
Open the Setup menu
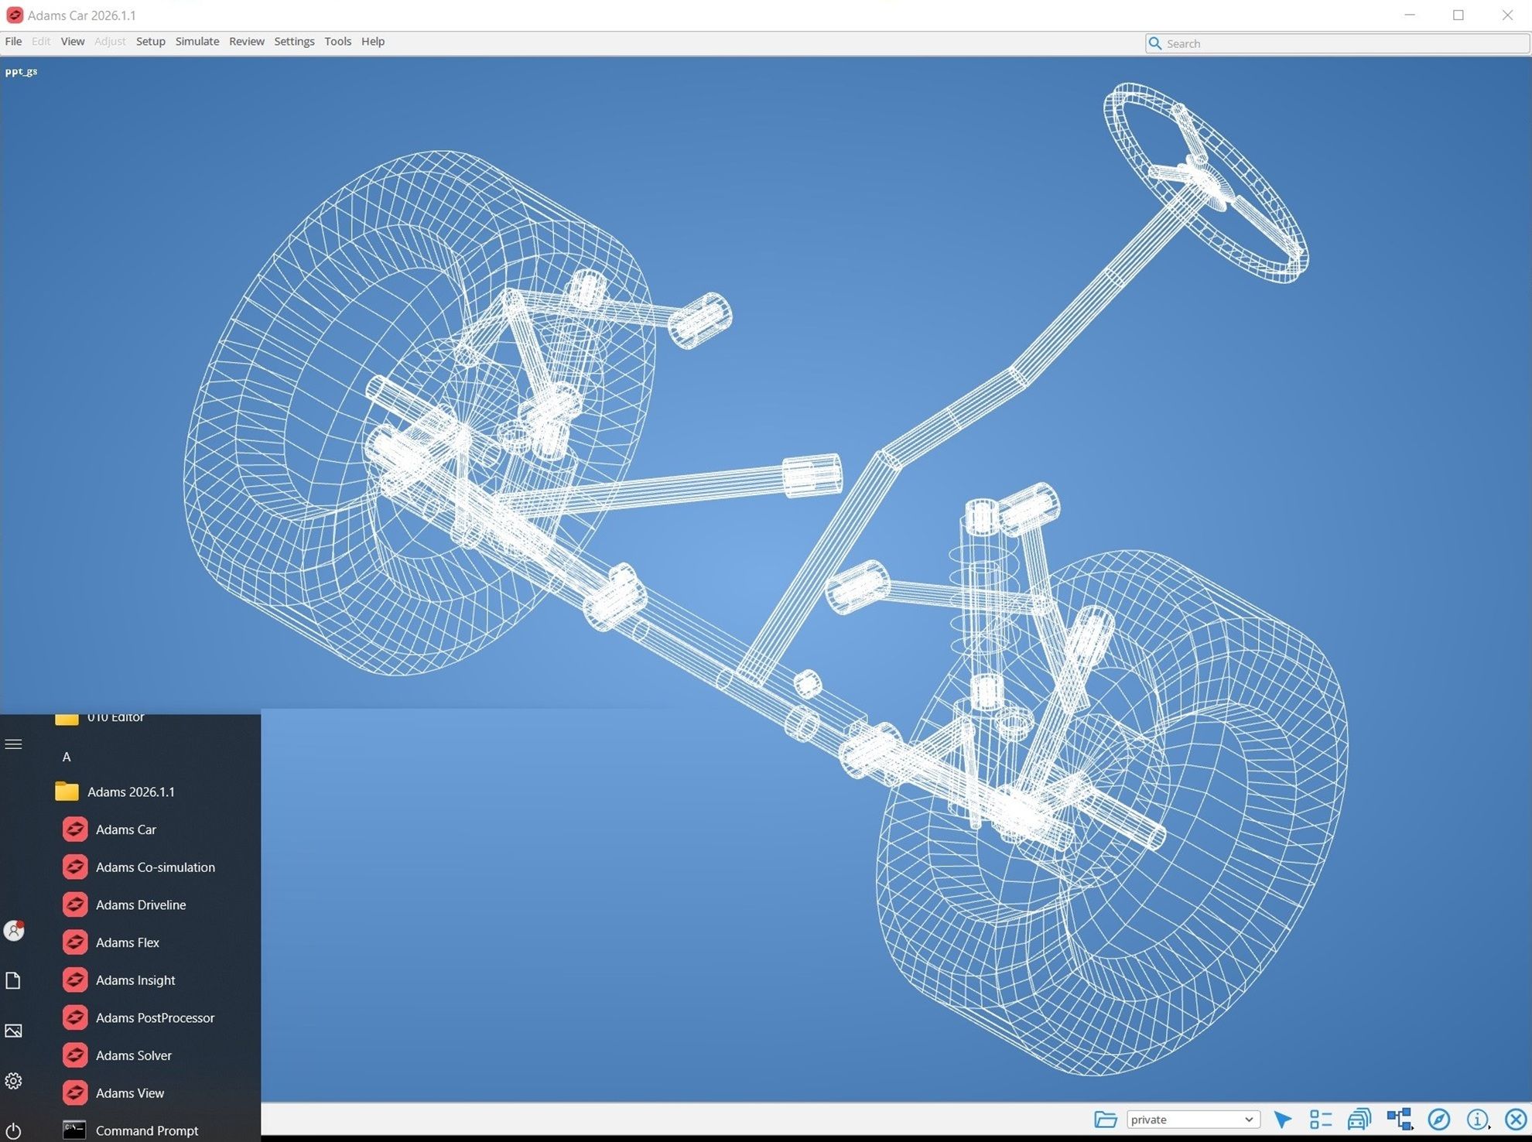[151, 42]
